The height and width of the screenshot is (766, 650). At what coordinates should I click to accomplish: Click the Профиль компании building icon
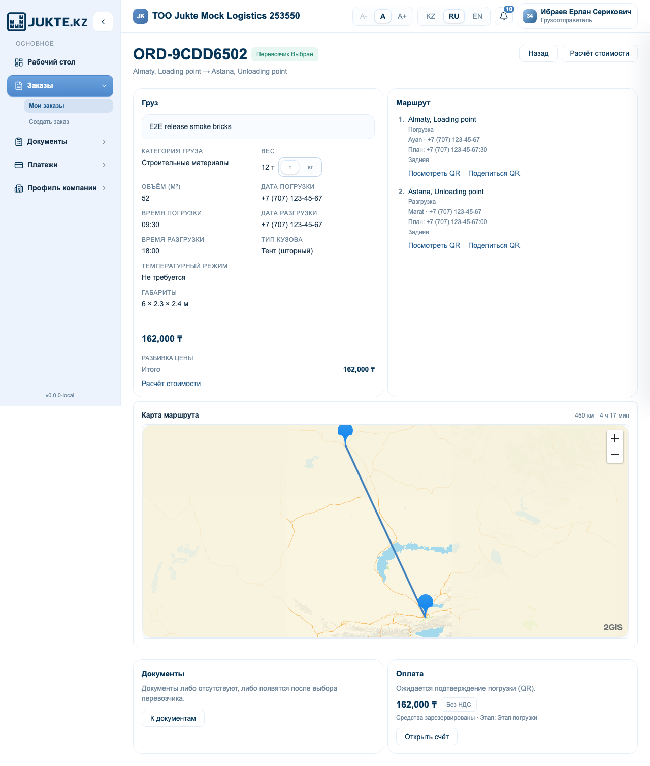[19, 188]
